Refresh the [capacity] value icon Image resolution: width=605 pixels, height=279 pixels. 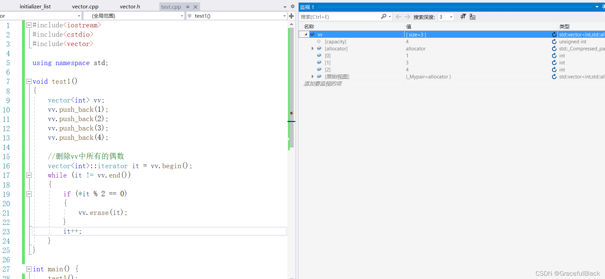tap(554, 41)
